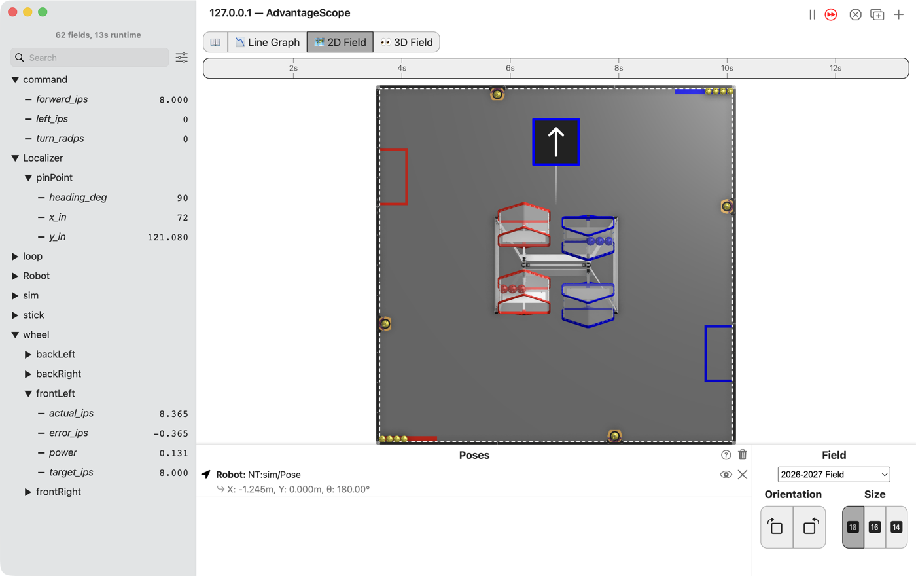Open the poses help question-mark icon
The height and width of the screenshot is (576, 916).
pyautogui.click(x=726, y=455)
